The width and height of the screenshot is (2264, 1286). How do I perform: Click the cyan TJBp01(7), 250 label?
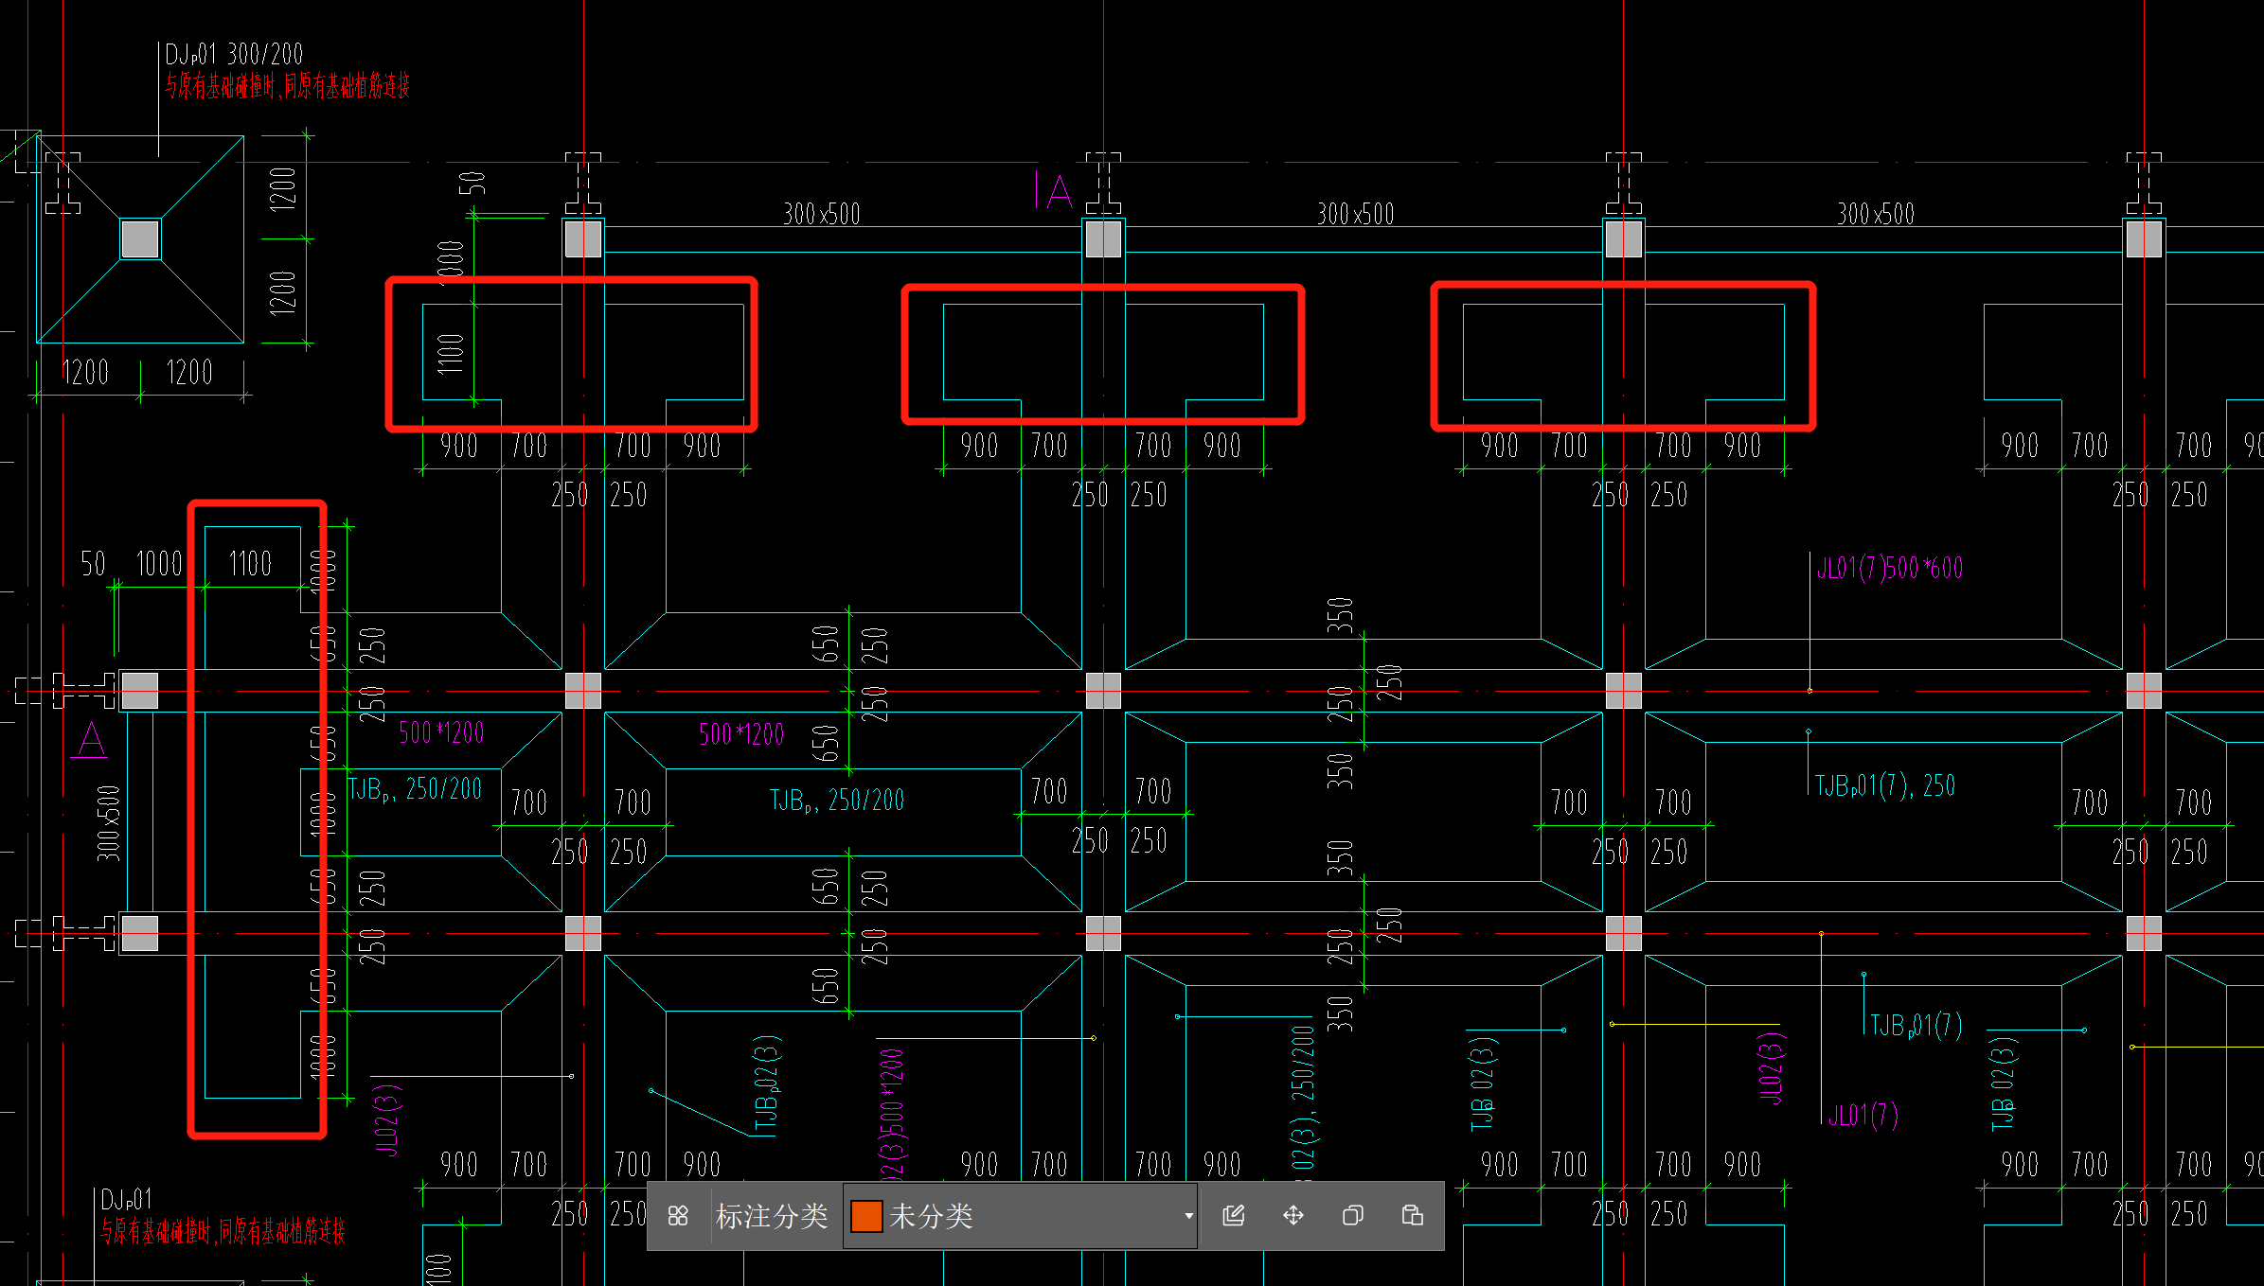(x=1884, y=785)
